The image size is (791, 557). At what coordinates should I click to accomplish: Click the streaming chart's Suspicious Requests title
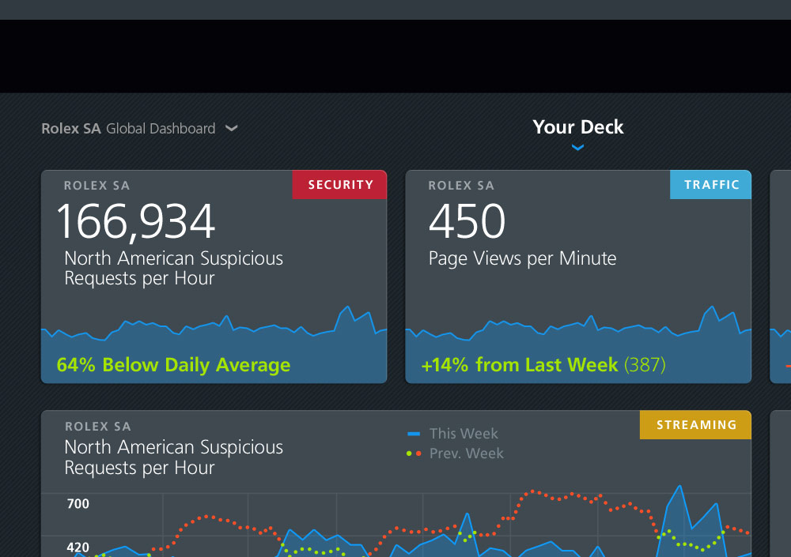[173, 457]
